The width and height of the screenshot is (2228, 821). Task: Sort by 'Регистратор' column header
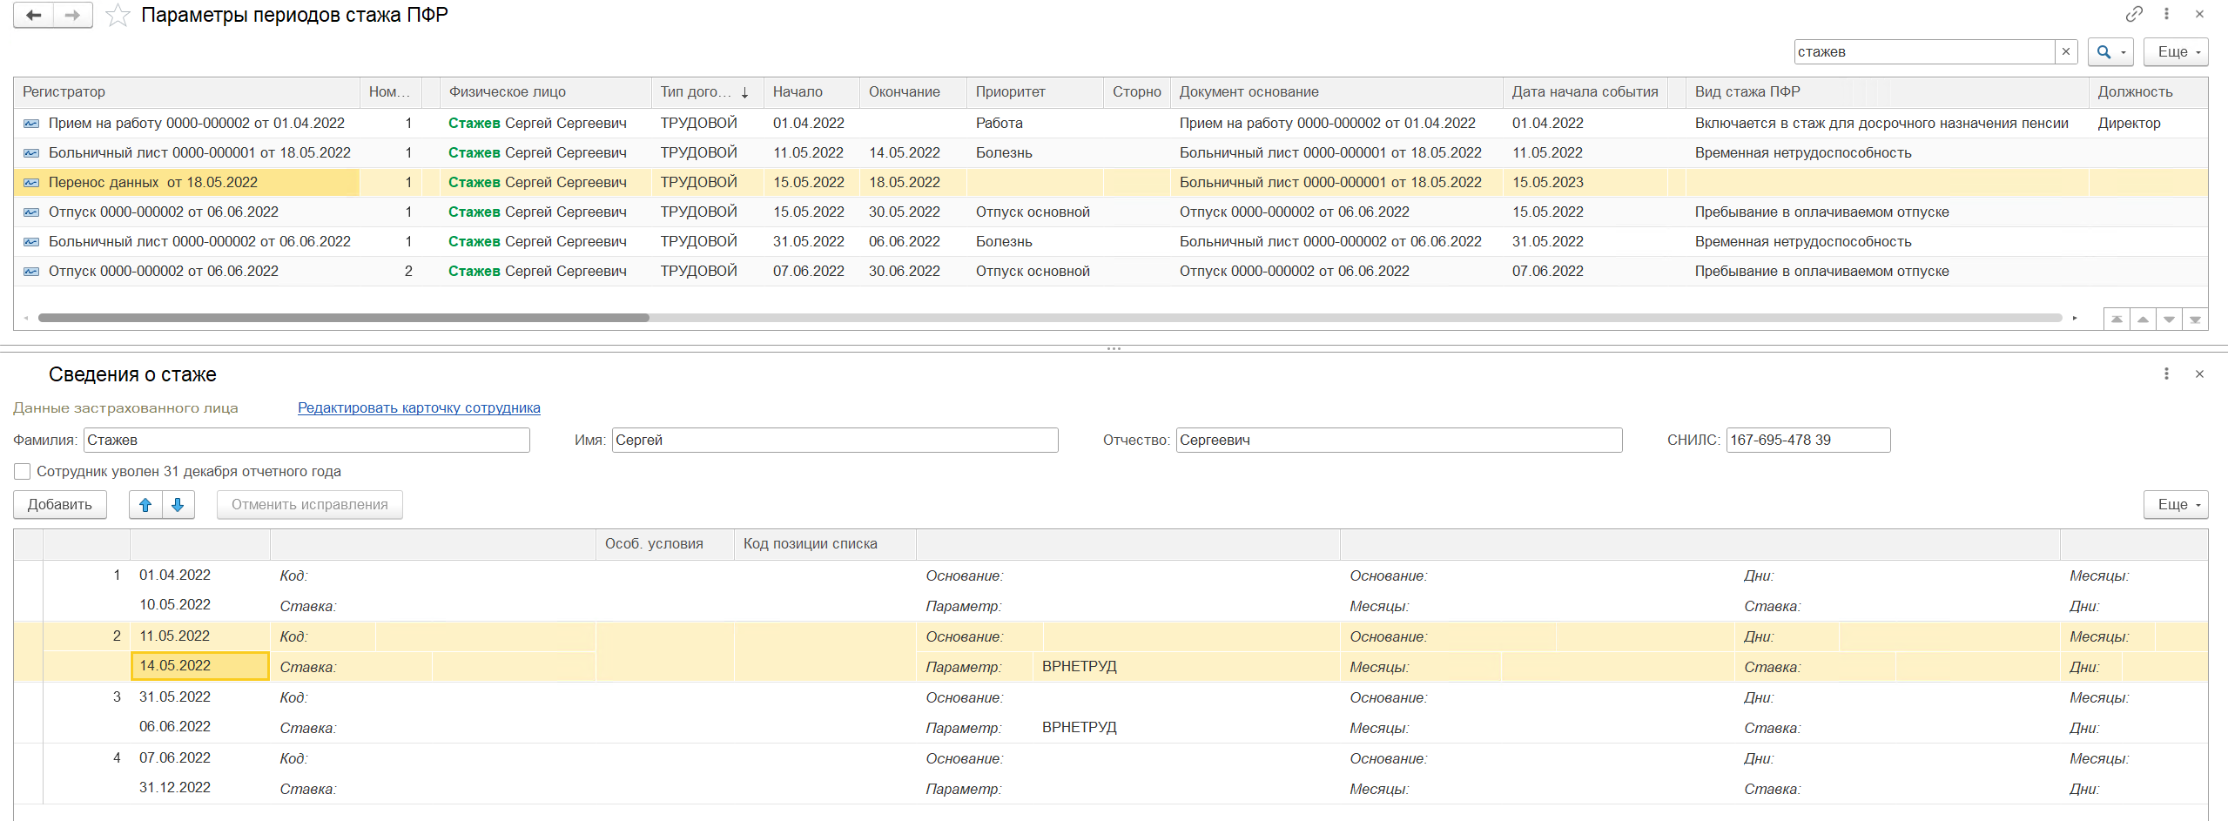(x=186, y=92)
